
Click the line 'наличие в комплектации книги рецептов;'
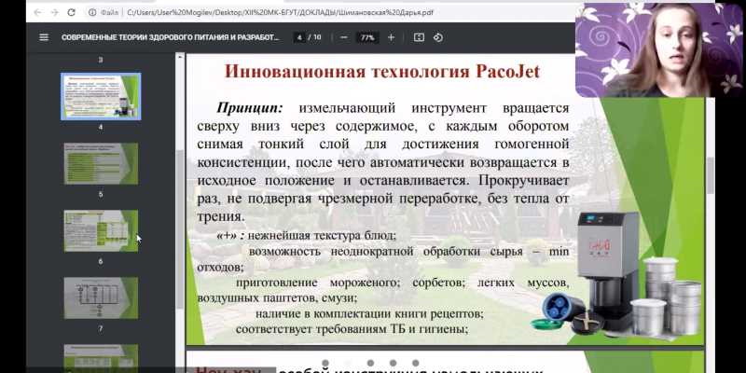tap(369, 313)
